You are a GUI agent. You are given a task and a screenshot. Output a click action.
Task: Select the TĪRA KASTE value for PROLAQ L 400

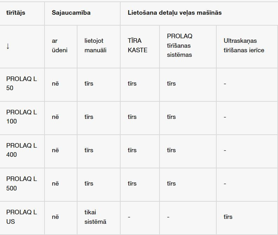pos(132,150)
